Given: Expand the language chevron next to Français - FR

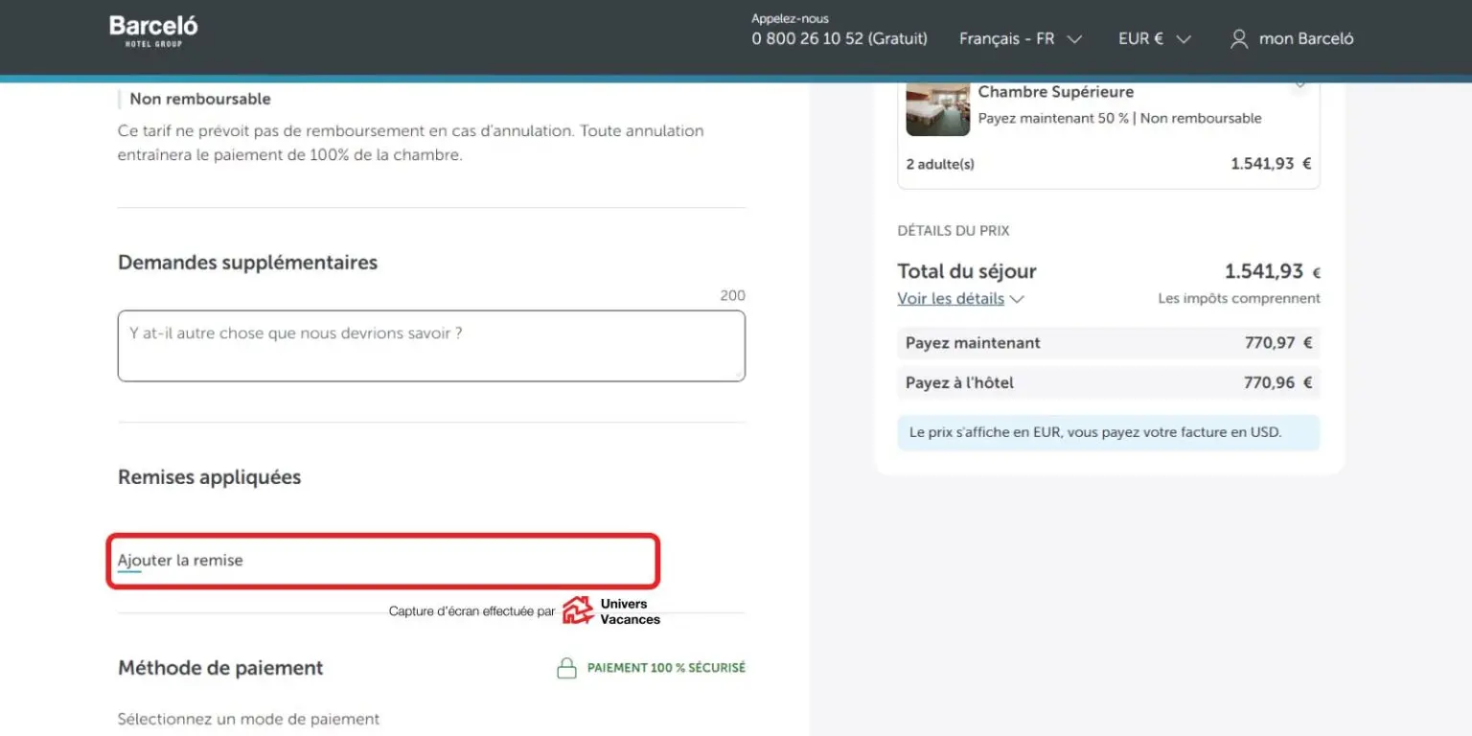Looking at the screenshot, I should pos(1074,39).
